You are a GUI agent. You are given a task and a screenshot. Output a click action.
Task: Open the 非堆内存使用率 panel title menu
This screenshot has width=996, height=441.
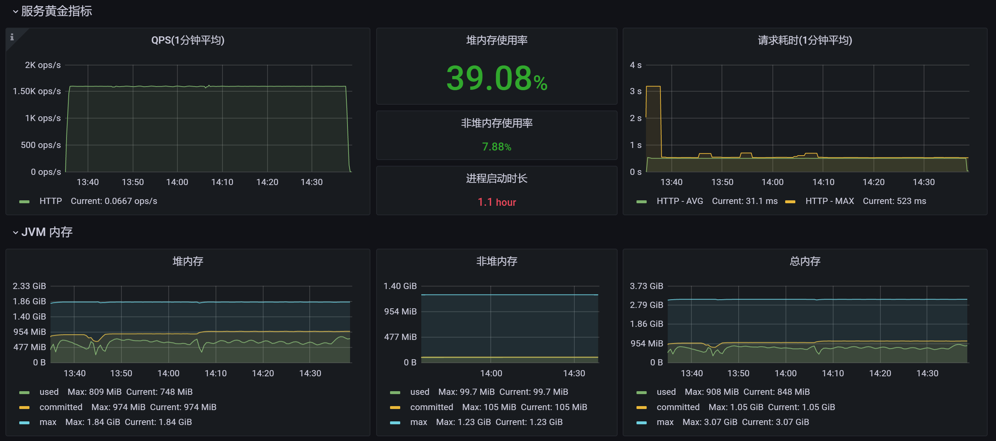tap(497, 123)
